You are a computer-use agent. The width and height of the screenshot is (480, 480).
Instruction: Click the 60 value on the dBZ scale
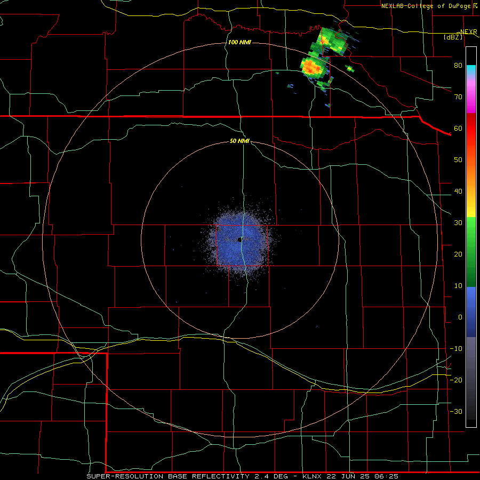coord(458,128)
